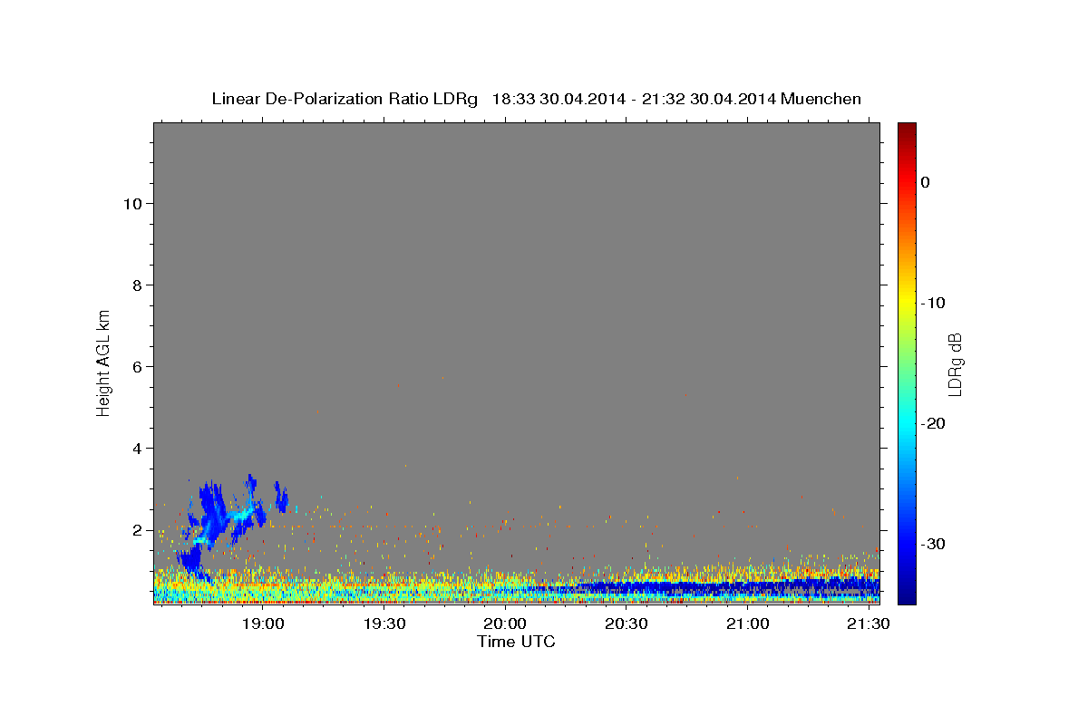Click the height tick label "8"
The height and width of the screenshot is (725, 1088).
(138, 285)
